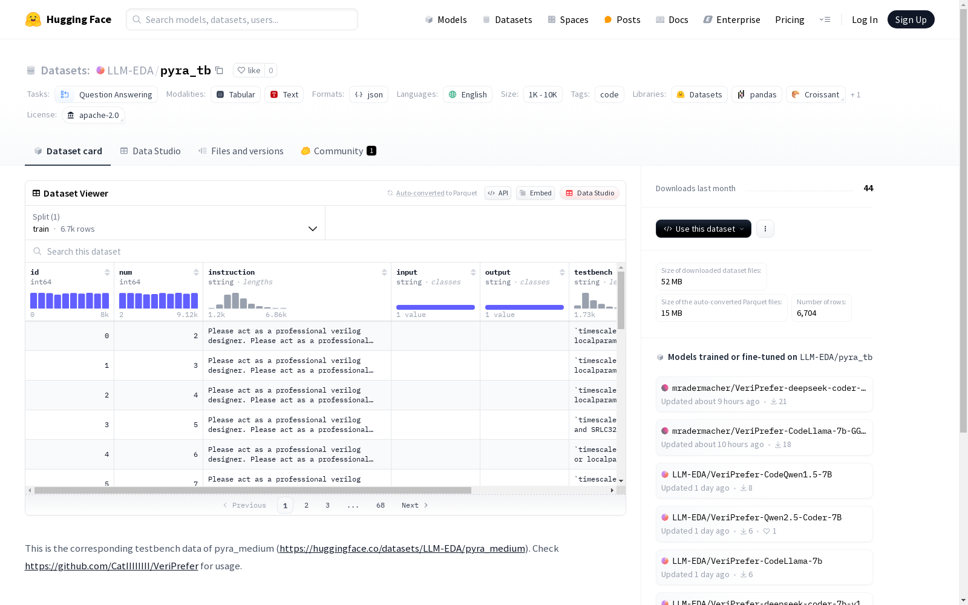Viewport: 968px width, 605px height.
Task: Open the LLM-EDA organization page
Action: pos(130,70)
